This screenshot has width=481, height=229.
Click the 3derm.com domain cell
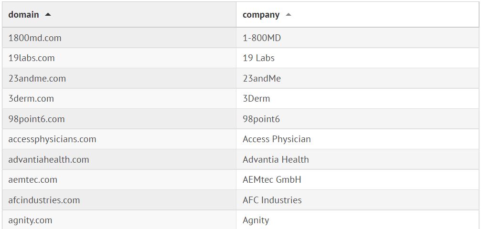point(31,99)
